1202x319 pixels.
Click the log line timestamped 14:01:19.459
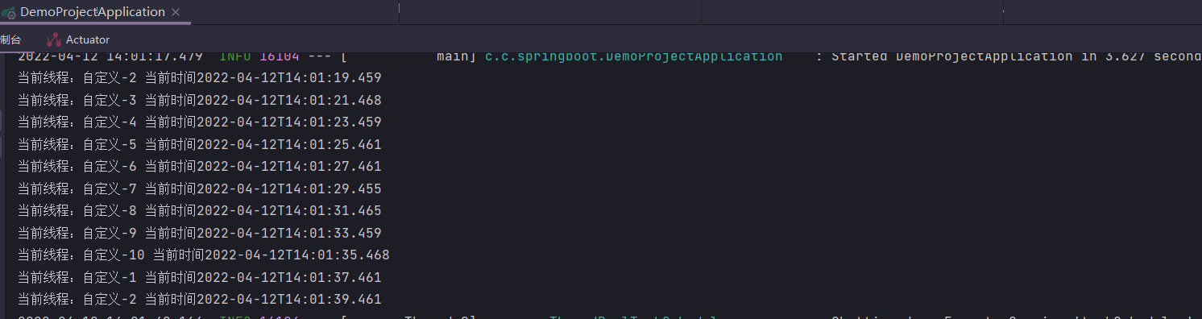point(199,78)
